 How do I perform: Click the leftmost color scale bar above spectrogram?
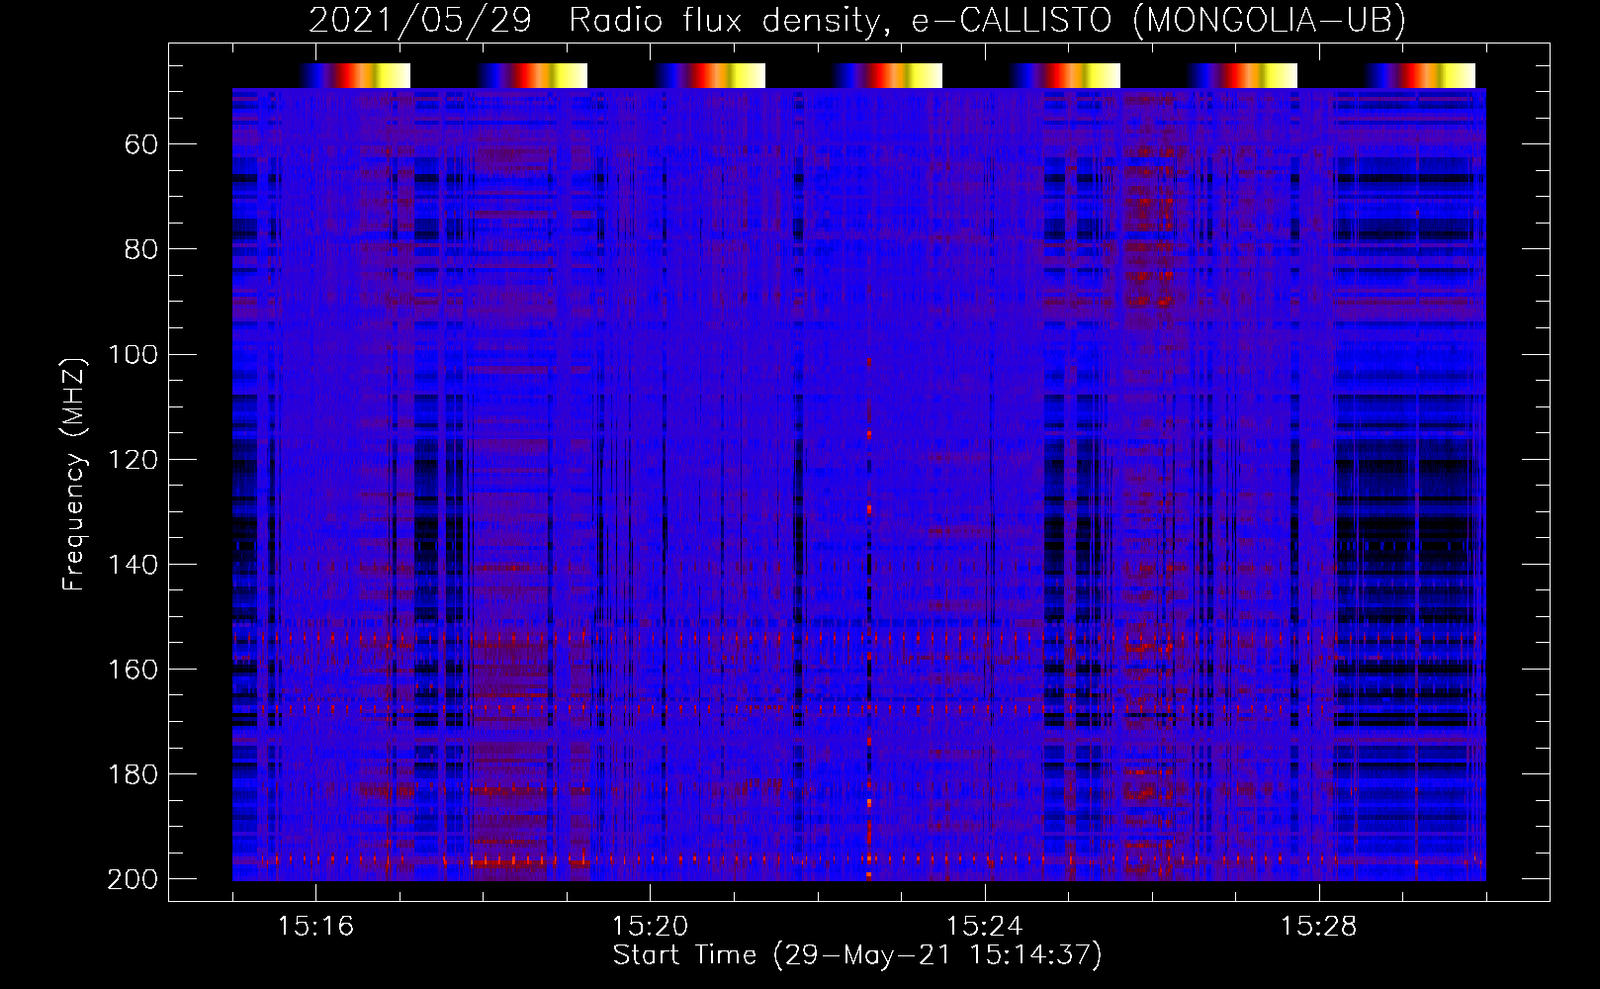(x=355, y=75)
